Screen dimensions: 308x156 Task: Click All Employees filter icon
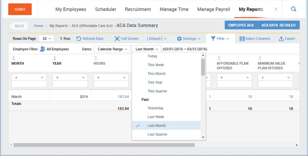coord(43,49)
